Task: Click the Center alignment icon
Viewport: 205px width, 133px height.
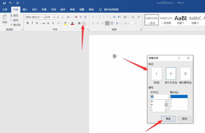Action: [x=98, y=23]
